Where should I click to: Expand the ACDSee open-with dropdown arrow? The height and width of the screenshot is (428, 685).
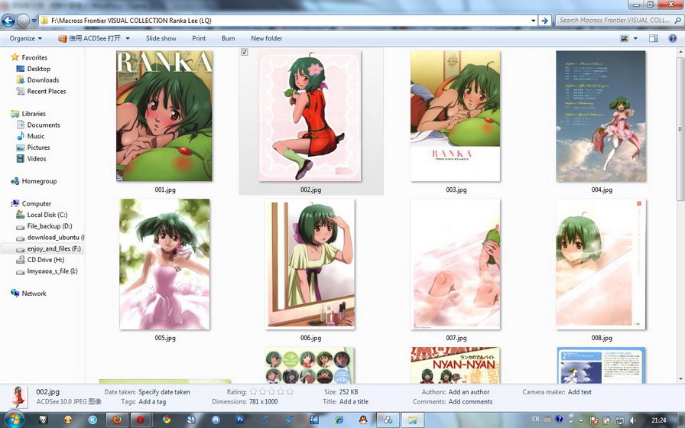tap(128, 38)
